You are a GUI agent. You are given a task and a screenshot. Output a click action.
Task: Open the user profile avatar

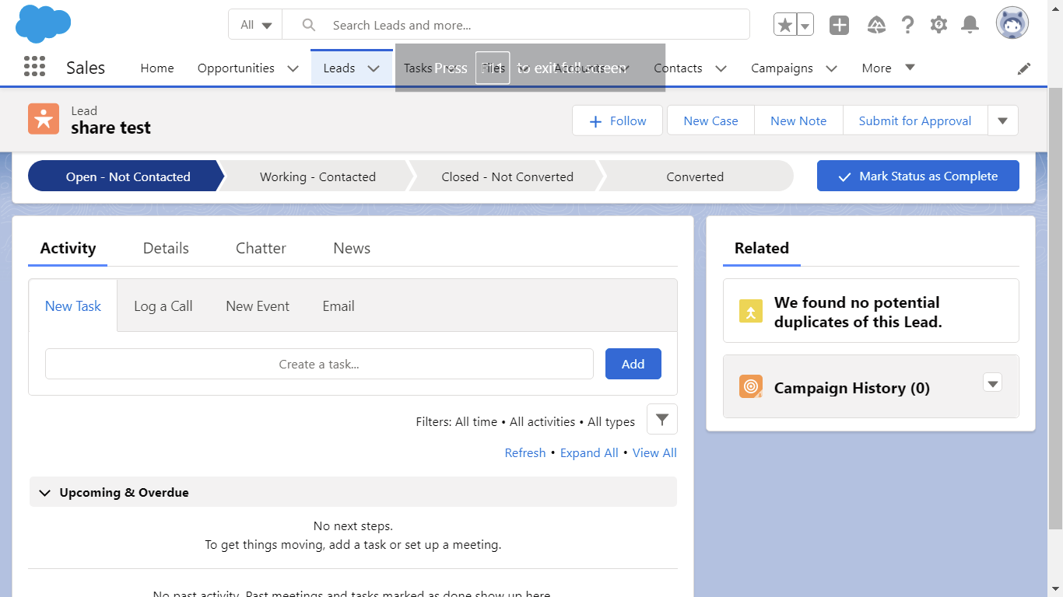click(1012, 23)
